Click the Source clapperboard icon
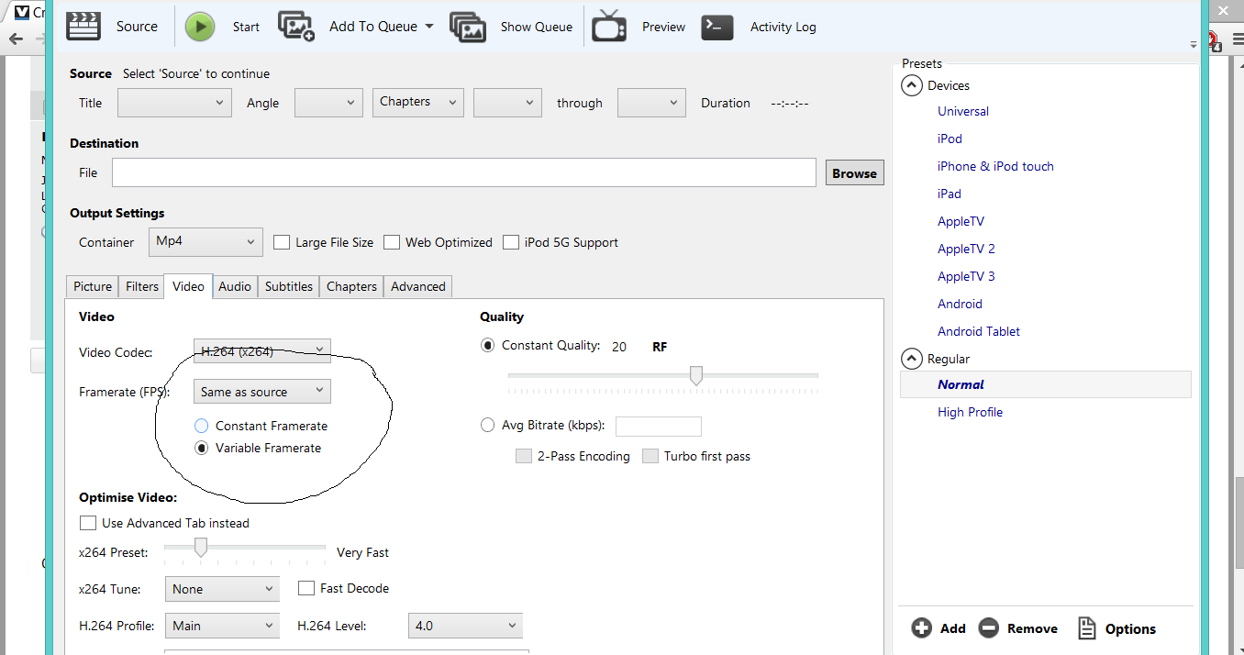This screenshot has width=1244, height=655. 83,26
